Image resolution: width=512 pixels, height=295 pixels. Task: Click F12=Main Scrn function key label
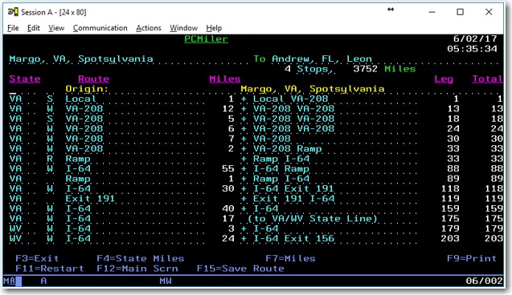tap(137, 269)
